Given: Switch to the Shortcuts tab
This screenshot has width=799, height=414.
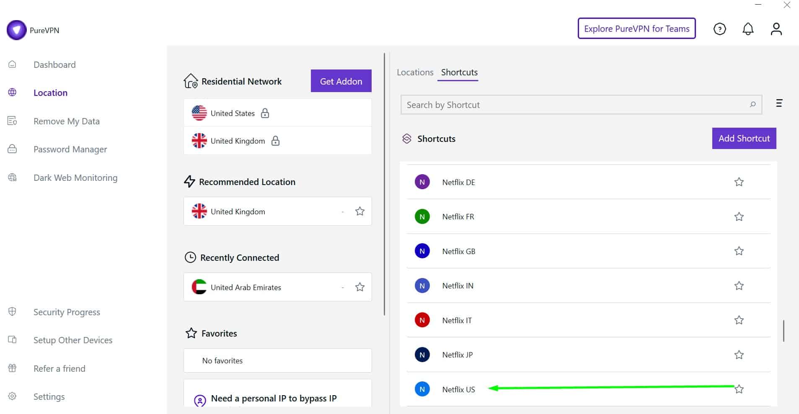Looking at the screenshot, I should point(459,72).
